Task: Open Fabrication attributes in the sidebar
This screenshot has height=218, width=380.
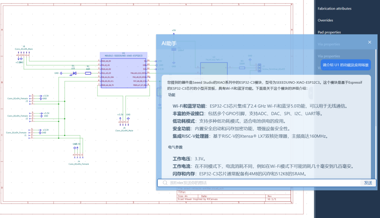Action: tap(335, 8)
